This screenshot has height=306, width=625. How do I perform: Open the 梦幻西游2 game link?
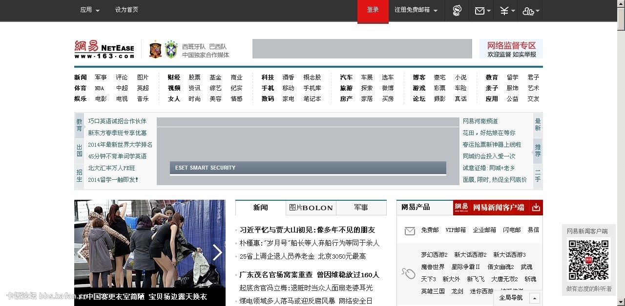tap(435, 255)
